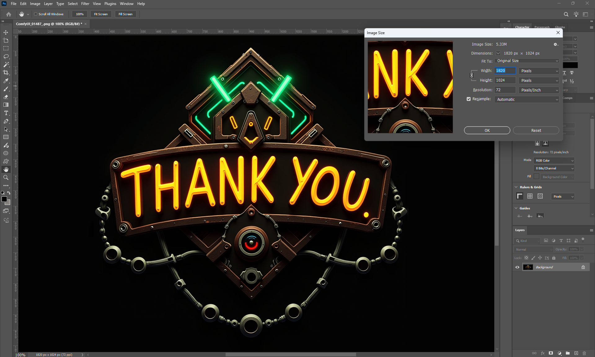Screen dimensions: 595x357
Task: Open the Resolution Pixels/Inch units dropdown
Action: (x=539, y=90)
